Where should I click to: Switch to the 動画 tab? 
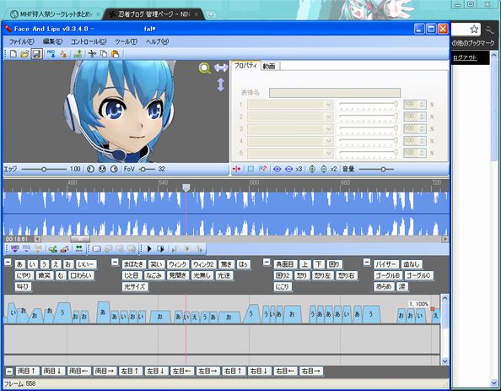click(x=270, y=66)
